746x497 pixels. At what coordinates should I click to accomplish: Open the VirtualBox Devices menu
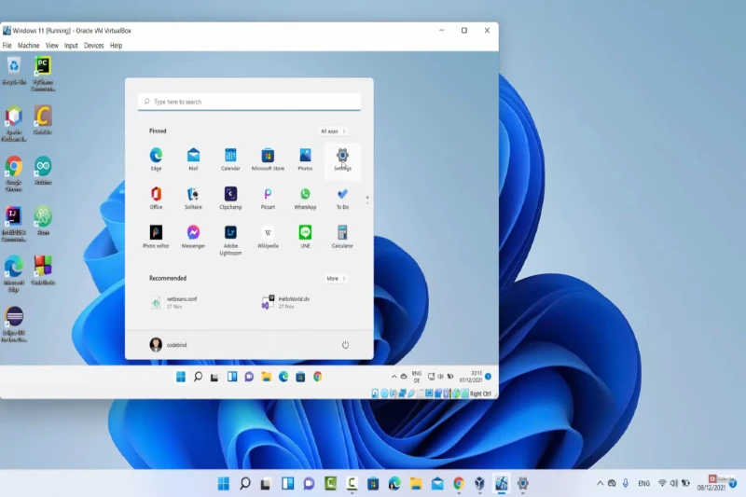(94, 46)
